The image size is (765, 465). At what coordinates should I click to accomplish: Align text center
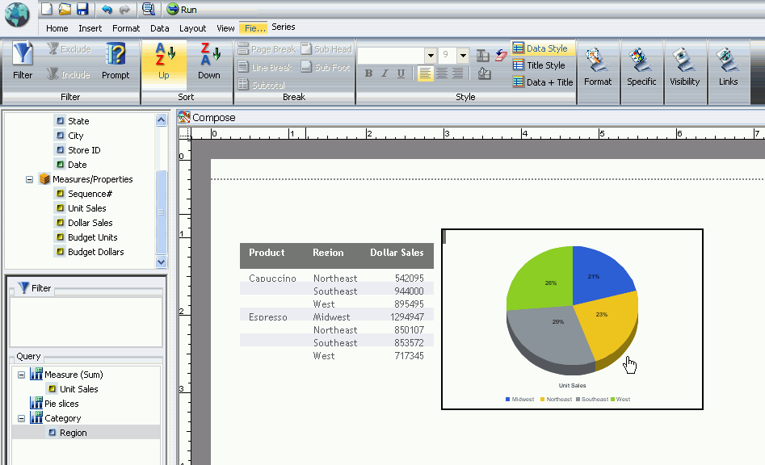tap(442, 73)
